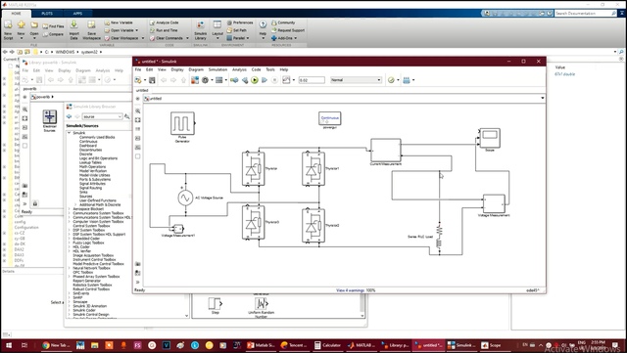Select the Series RLC Load block
The image size is (627, 353).
(x=439, y=237)
